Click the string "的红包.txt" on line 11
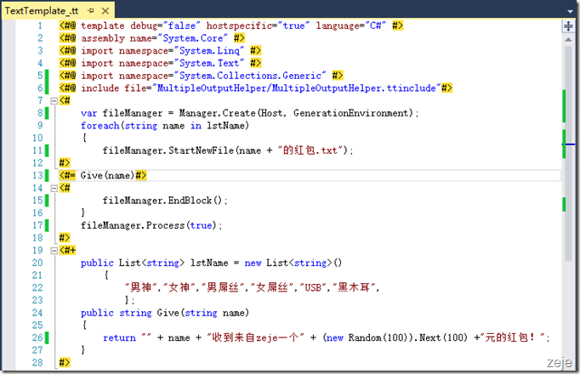Viewport: 580px width, 374px height. point(310,150)
